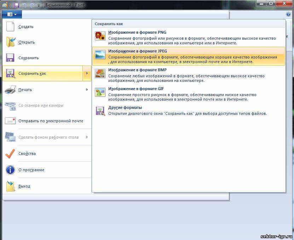Save as Изображение в формате GIF
Image resolution: width=294 pixels, height=240 pixels.
pyautogui.click(x=189, y=94)
